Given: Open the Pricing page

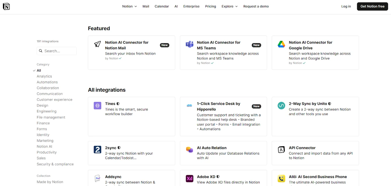Looking at the screenshot, I should (211, 6).
